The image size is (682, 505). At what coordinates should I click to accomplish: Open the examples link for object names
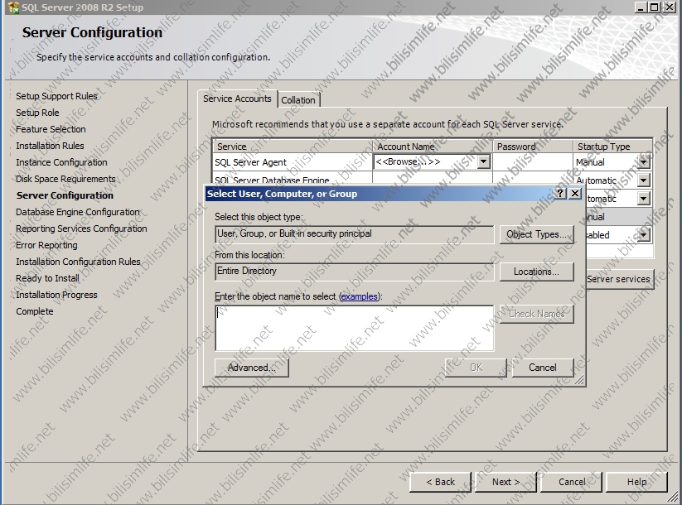pyautogui.click(x=360, y=296)
